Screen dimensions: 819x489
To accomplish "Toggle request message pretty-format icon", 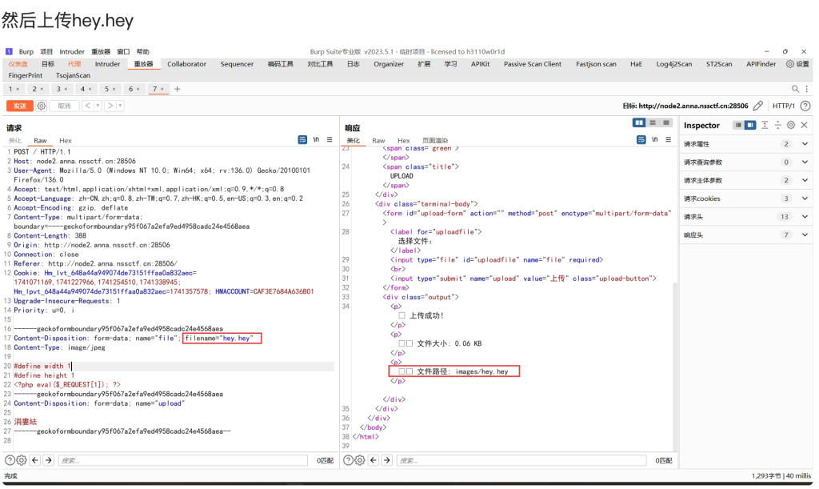I will [302, 139].
